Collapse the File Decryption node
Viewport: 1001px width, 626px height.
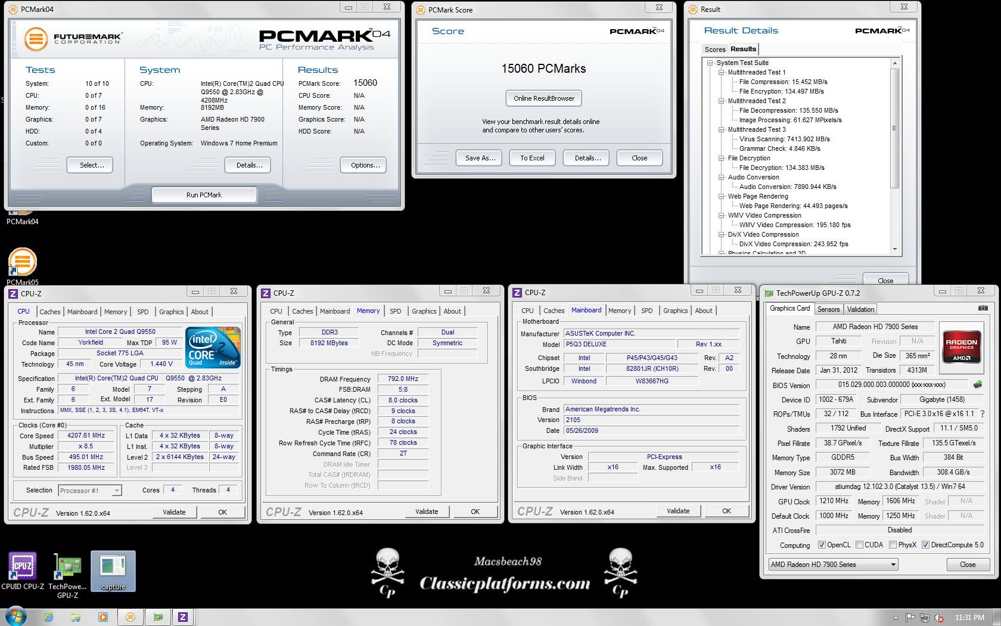(x=722, y=158)
